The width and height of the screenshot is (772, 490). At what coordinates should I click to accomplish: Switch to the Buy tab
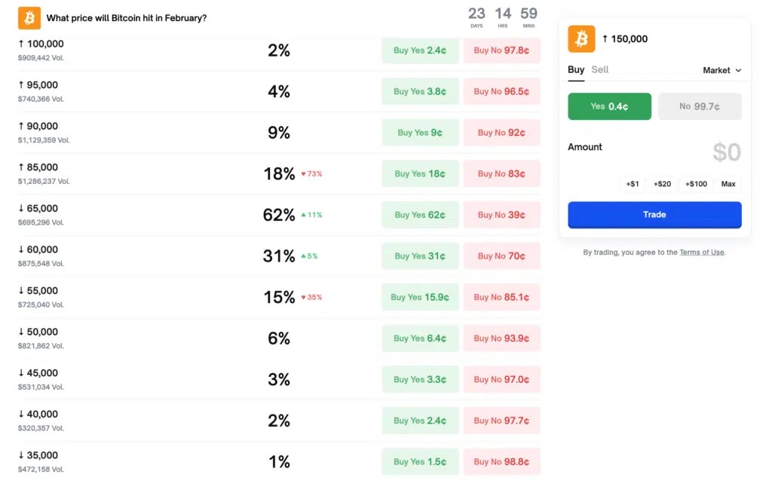click(x=575, y=69)
